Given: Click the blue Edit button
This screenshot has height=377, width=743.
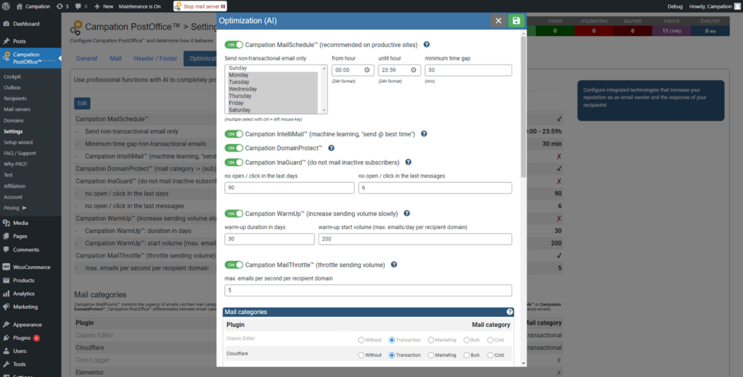Looking at the screenshot, I should point(82,104).
